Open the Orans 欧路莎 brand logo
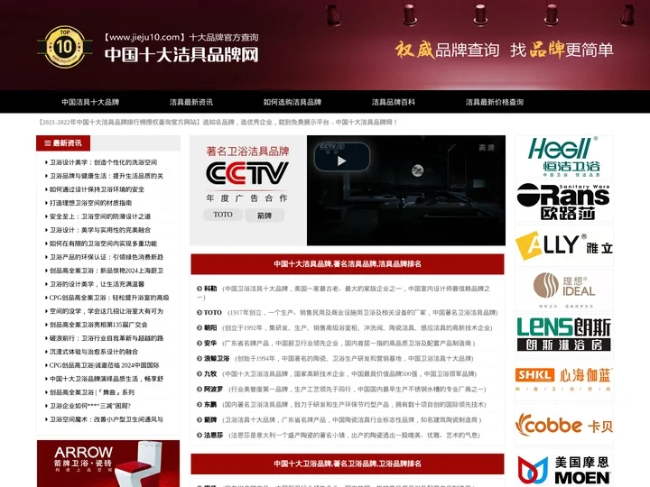The height and width of the screenshot is (487, 650). [563, 201]
